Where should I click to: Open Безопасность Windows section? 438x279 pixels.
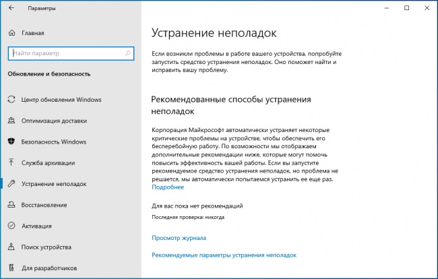54,142
